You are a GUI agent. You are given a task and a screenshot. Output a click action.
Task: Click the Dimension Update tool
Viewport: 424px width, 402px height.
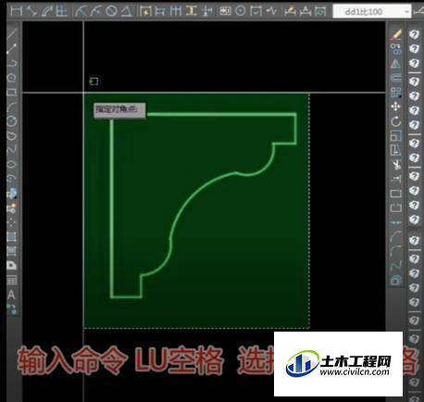pos(321,11)
